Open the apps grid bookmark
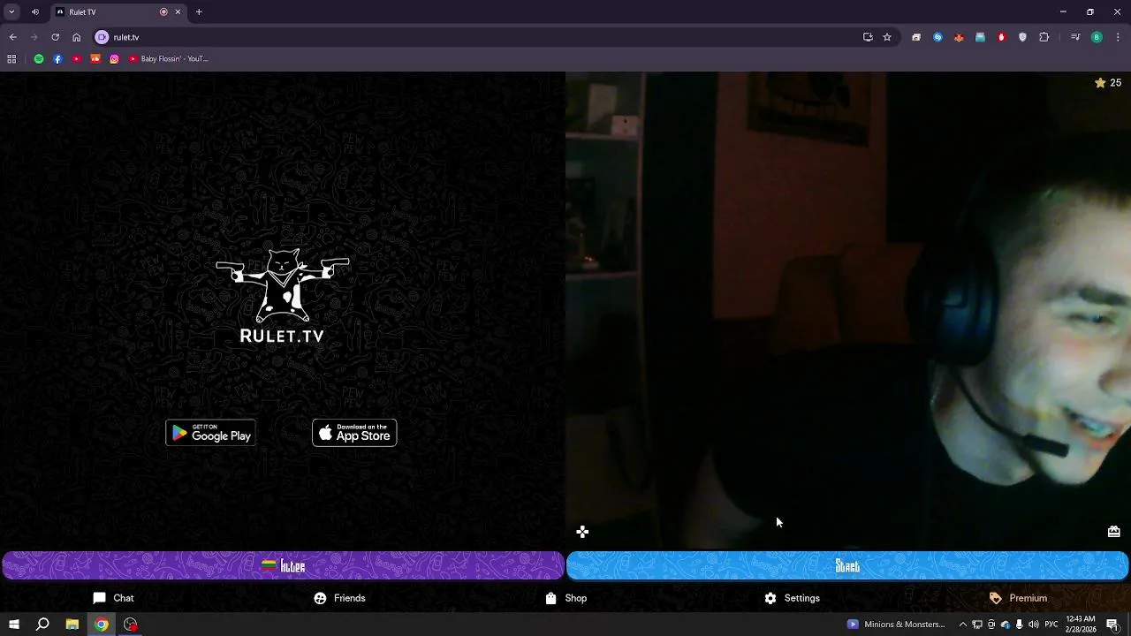This screenshot has height=636, width=1131. coord(11,59)
